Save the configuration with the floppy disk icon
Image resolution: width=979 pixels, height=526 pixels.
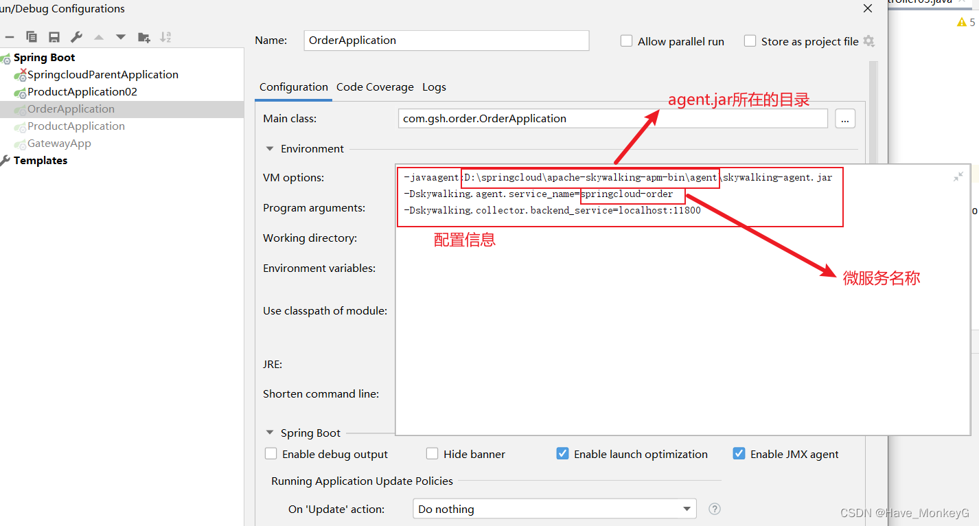54,37
